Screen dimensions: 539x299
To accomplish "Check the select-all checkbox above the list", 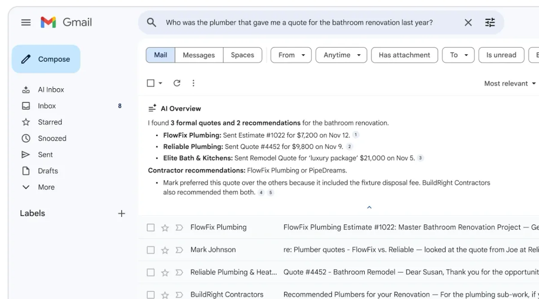I will pyautogui.click(x=150, y=83).
